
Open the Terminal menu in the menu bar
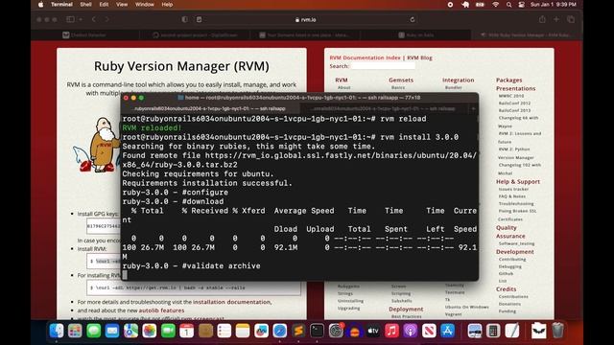point(61,5)
